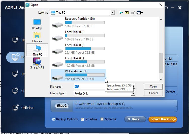This screenshot has width=189, height=134.
Task: Click the Step2 label button
Action: click(61, 106)
